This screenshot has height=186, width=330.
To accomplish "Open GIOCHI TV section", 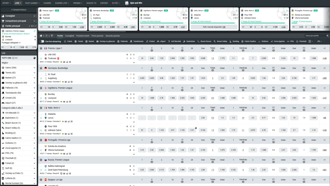I will (x=91, y=3).
